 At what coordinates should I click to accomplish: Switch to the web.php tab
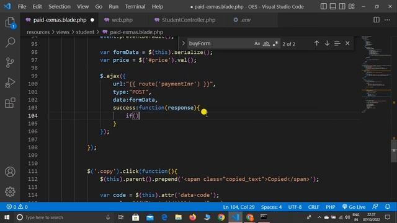point(122,20)
